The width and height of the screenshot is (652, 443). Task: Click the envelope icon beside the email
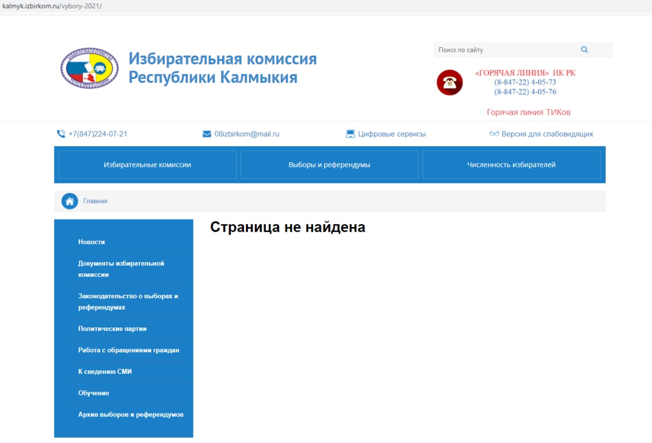[207, 134]
